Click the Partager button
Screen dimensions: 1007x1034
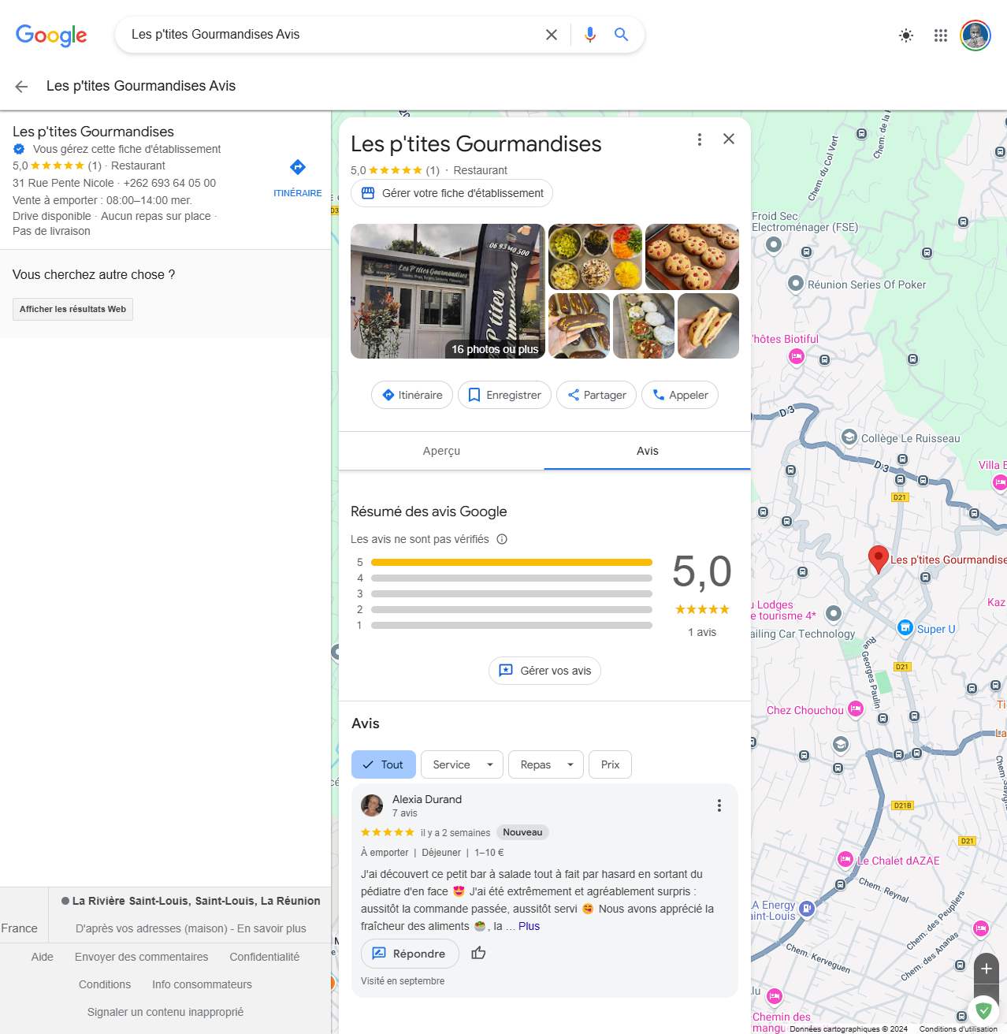(x=597, y=395)
